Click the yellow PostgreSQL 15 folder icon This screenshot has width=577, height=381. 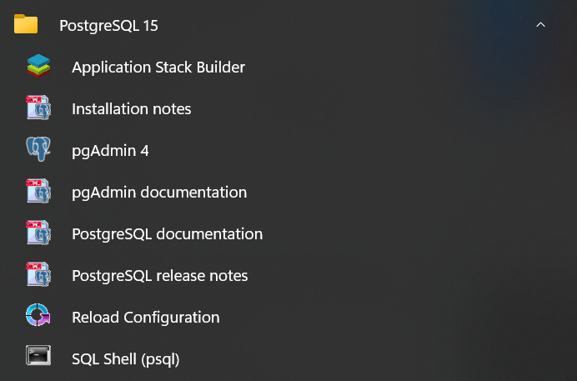click(x=26, y=25)
